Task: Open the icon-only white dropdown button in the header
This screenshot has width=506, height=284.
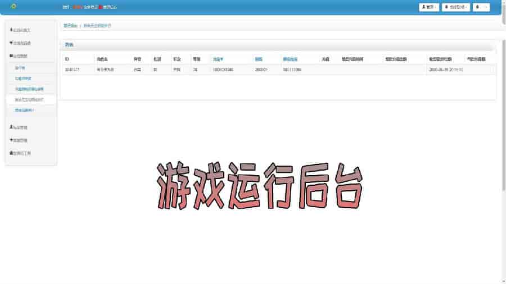Action: (x=481, y=7)
